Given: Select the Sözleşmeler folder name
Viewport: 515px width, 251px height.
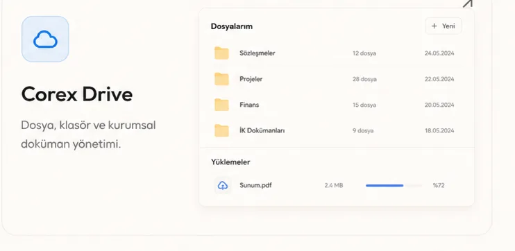Looking at the screenshot, I should [x=257, y=53].
